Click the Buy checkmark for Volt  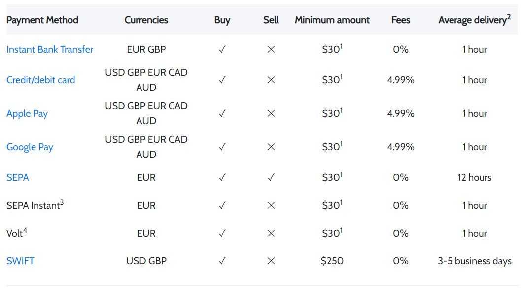(x=222, y=233)
